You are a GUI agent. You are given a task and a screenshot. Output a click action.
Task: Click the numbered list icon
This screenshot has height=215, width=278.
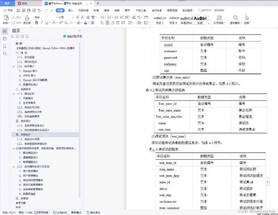(109, 17)
